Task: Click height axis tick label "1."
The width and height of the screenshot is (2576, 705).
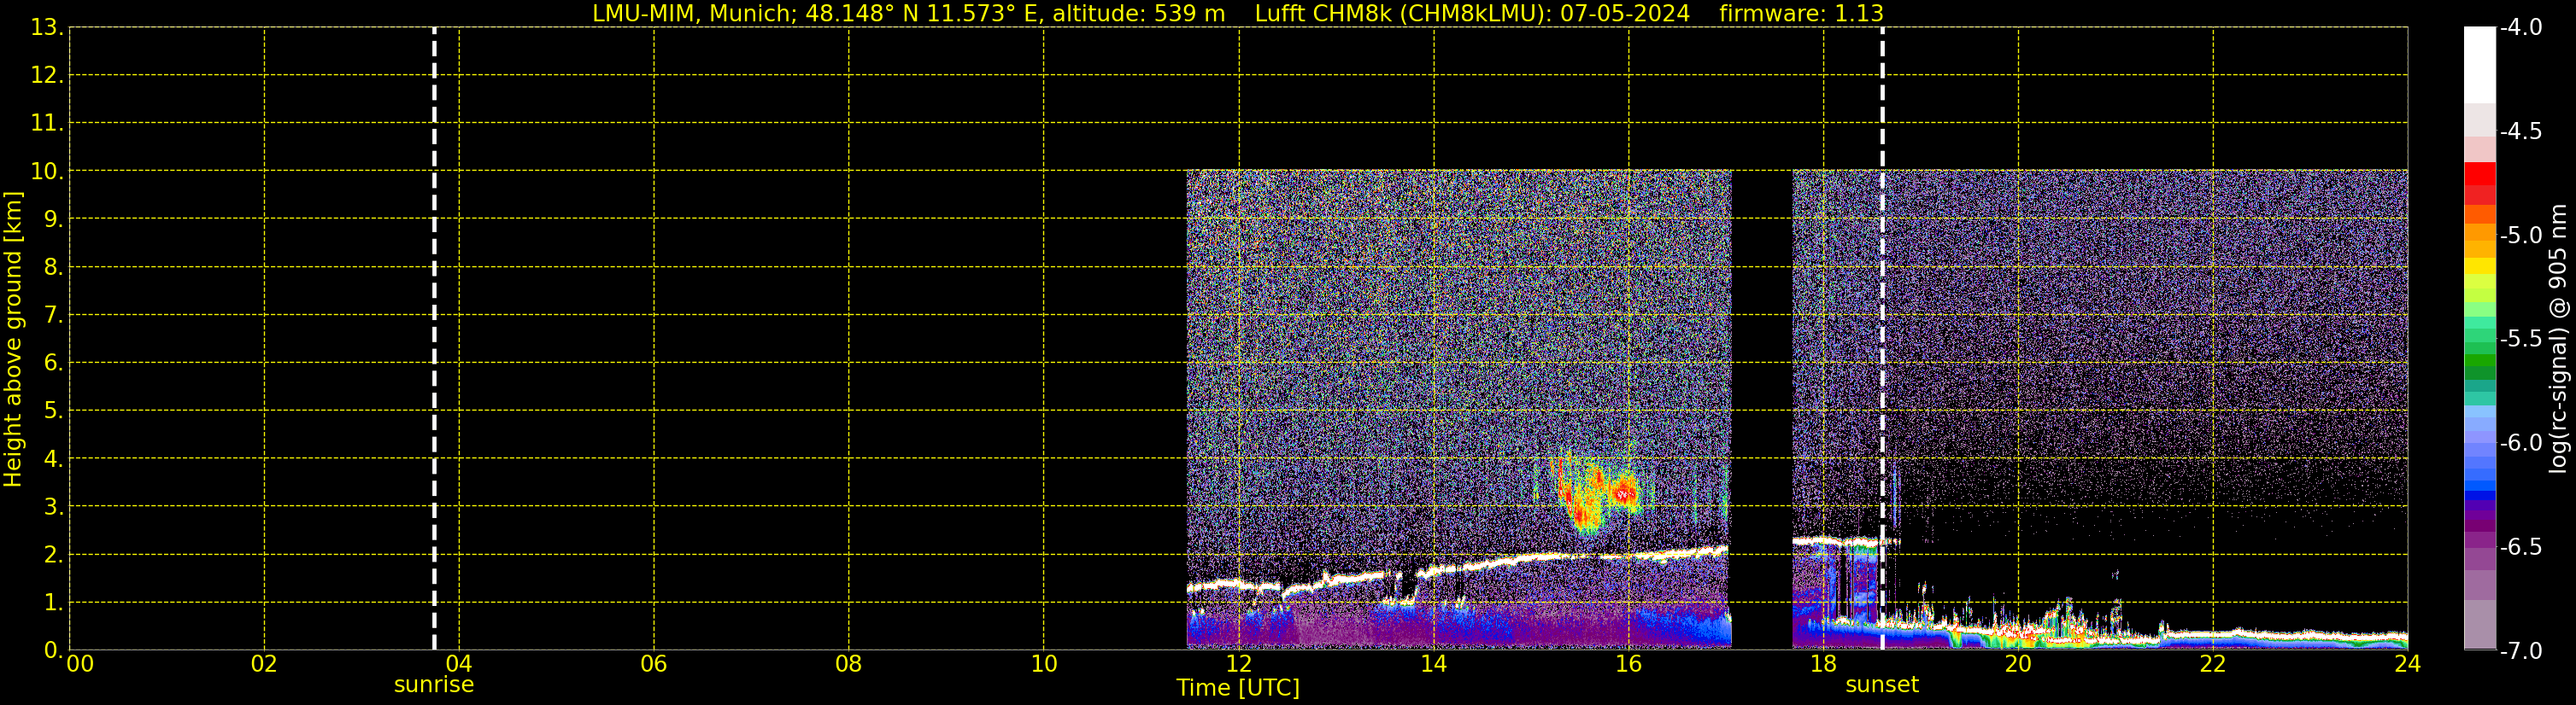Action: pos(53,602)
